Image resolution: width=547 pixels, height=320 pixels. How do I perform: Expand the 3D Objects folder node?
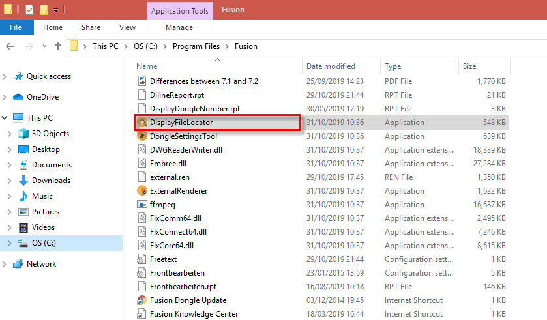coord(10,134)
